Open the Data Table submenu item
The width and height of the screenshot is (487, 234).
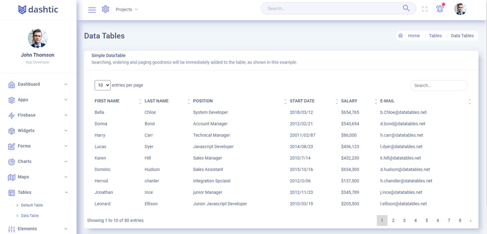(x=30, y=216)
